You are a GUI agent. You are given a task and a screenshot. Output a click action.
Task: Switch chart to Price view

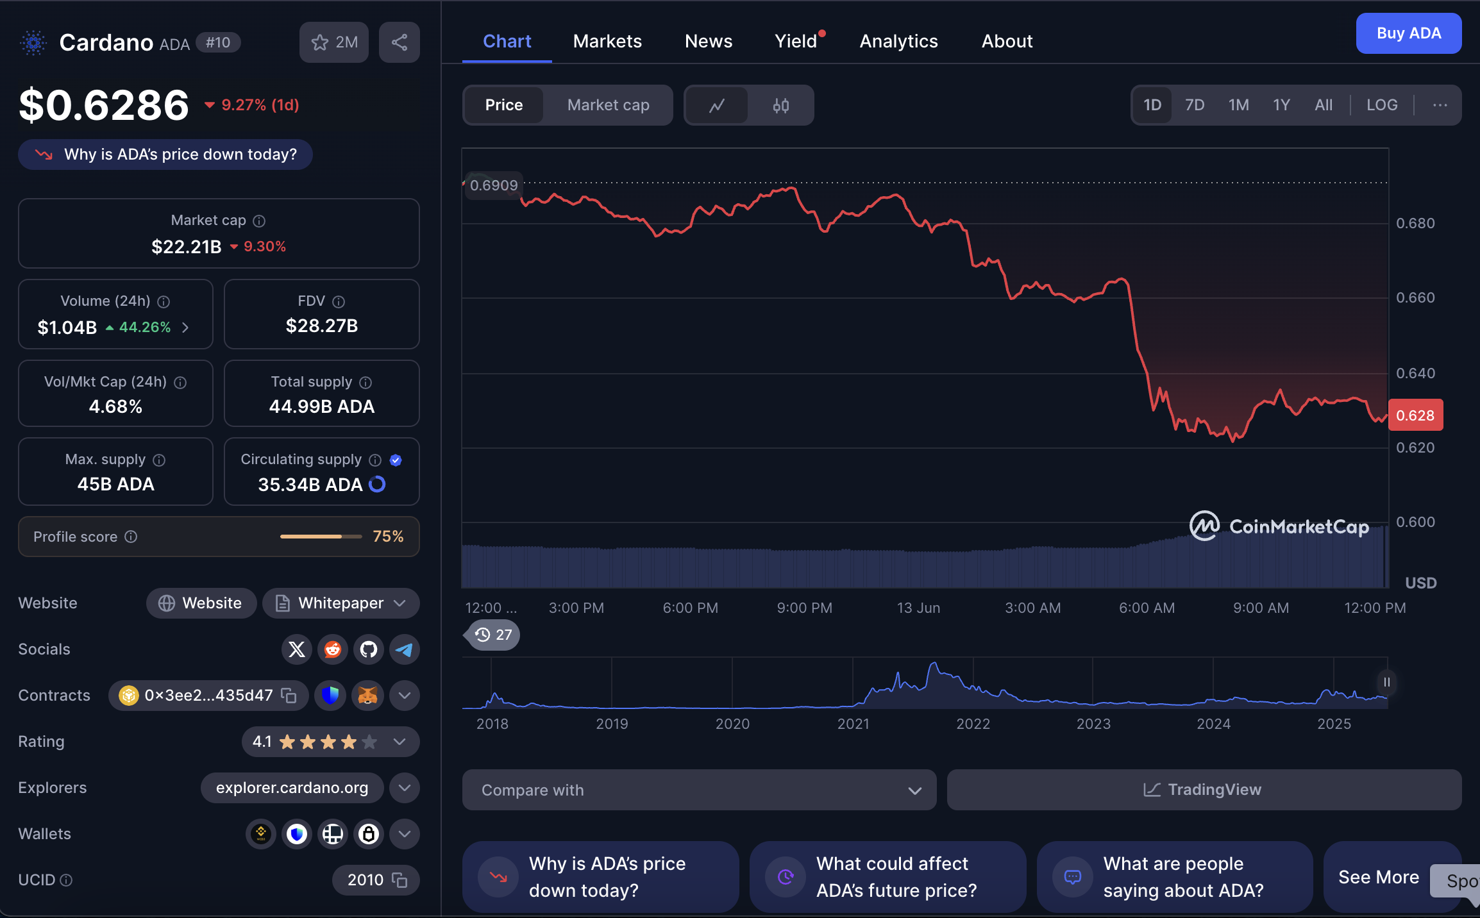[504, 105]
